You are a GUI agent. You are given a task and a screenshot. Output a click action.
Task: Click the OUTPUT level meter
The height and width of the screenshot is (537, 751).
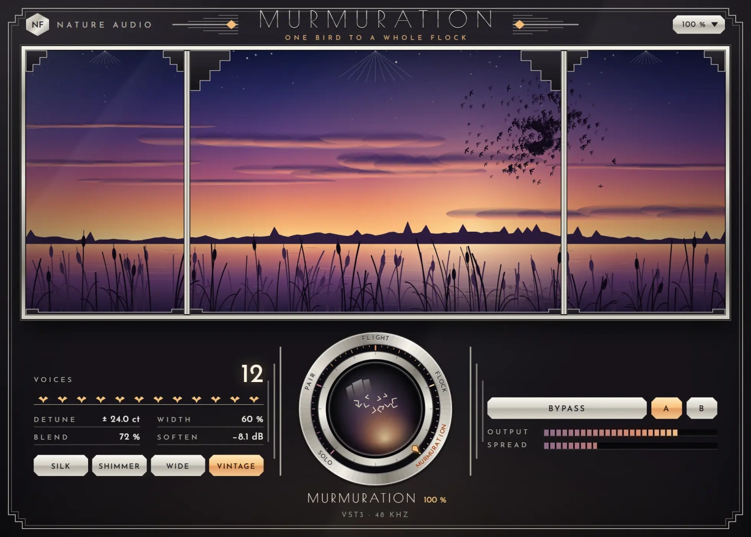630,433
